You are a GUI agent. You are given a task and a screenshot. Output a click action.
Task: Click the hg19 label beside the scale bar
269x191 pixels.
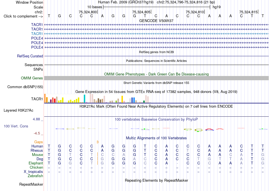pyautogui.click(x=217, y=7)
